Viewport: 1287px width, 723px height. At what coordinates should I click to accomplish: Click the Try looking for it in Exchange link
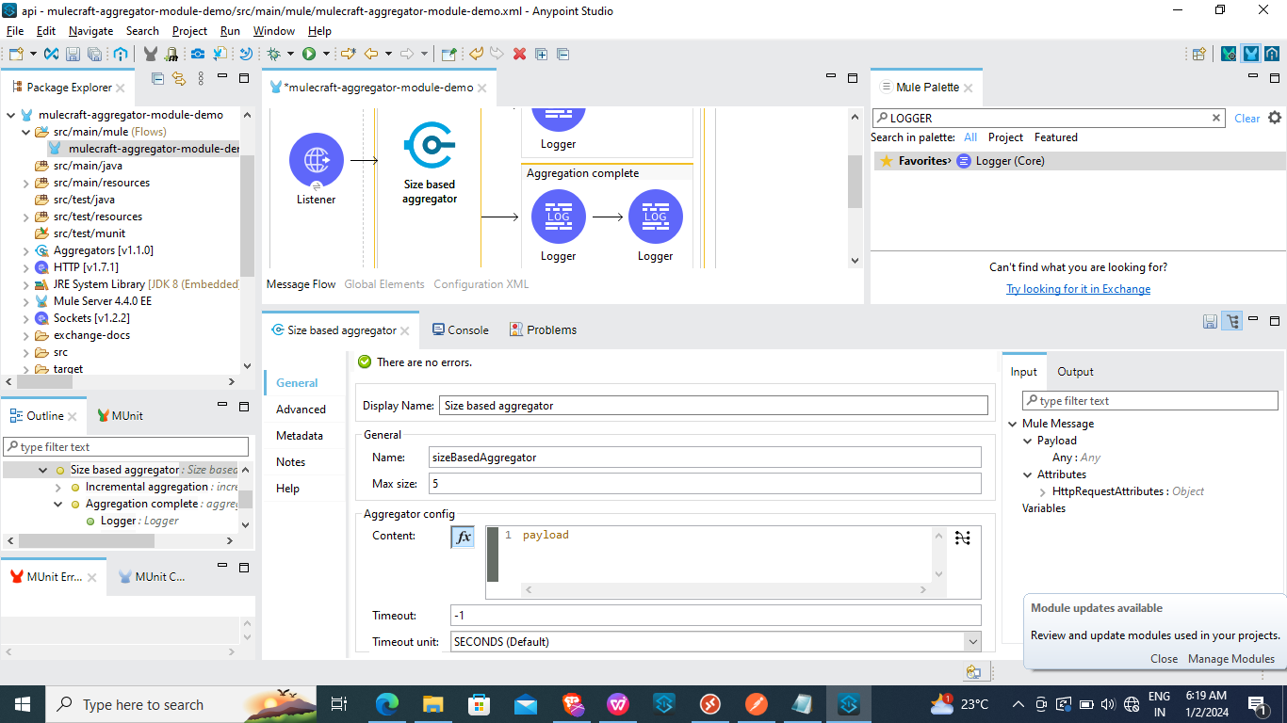click(x=1078, y=289)
